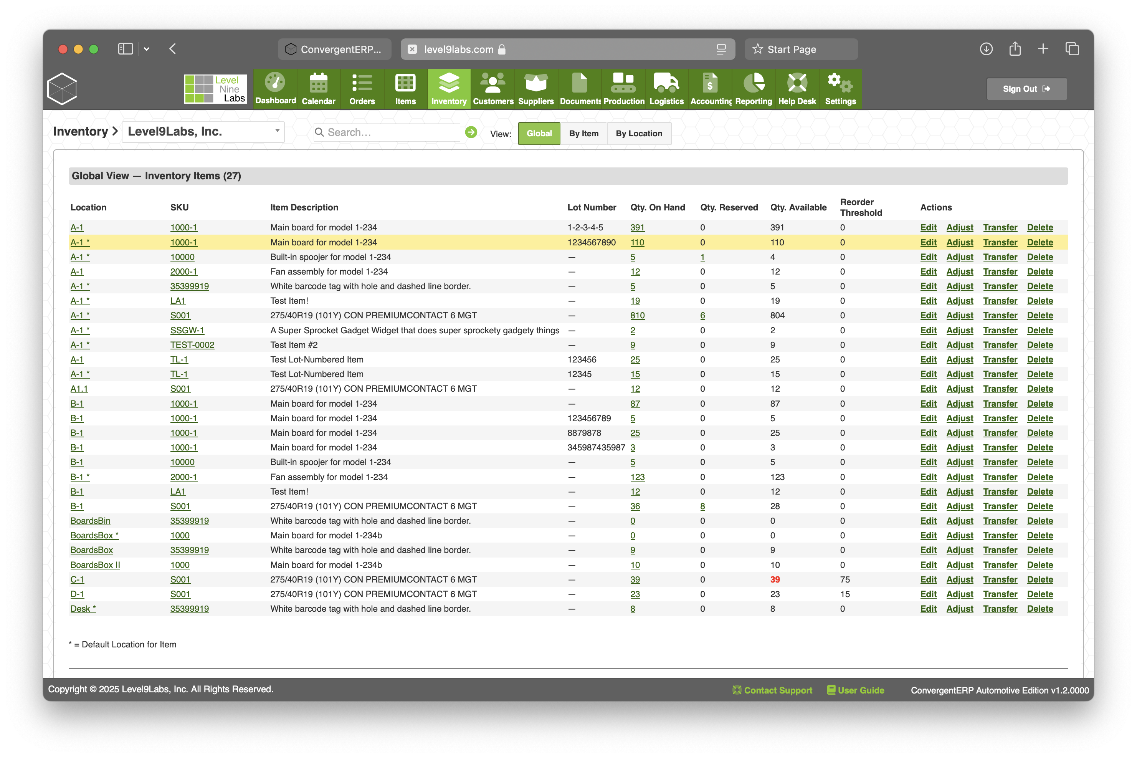Show Safari downloads
1137x758 pixels.
click(x=986, y=49)
